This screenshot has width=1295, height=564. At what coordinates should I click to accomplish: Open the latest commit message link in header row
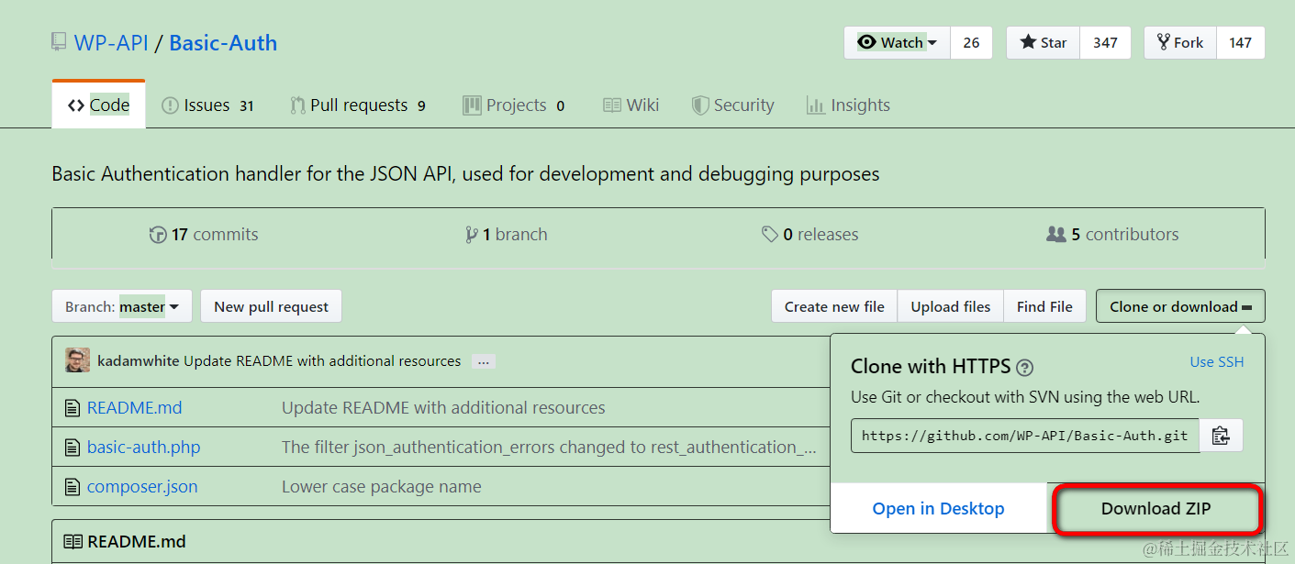(x=322, y=361)
